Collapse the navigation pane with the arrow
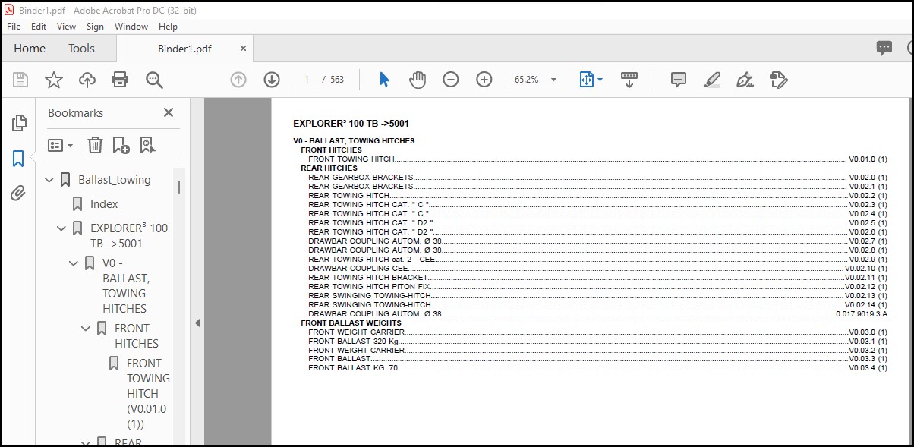This screenshot has height=447, width=914. point(197,323)
